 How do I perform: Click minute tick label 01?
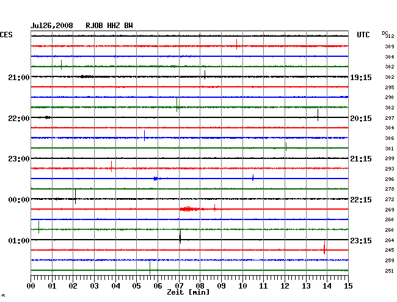coord(52,286)
